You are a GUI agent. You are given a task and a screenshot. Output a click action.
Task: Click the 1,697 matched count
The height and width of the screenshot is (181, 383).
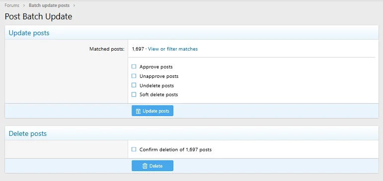(x=138, y=49)
